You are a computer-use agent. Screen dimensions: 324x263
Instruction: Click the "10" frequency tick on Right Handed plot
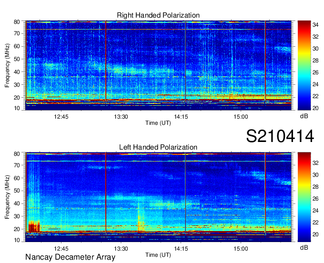click(17, 108)
